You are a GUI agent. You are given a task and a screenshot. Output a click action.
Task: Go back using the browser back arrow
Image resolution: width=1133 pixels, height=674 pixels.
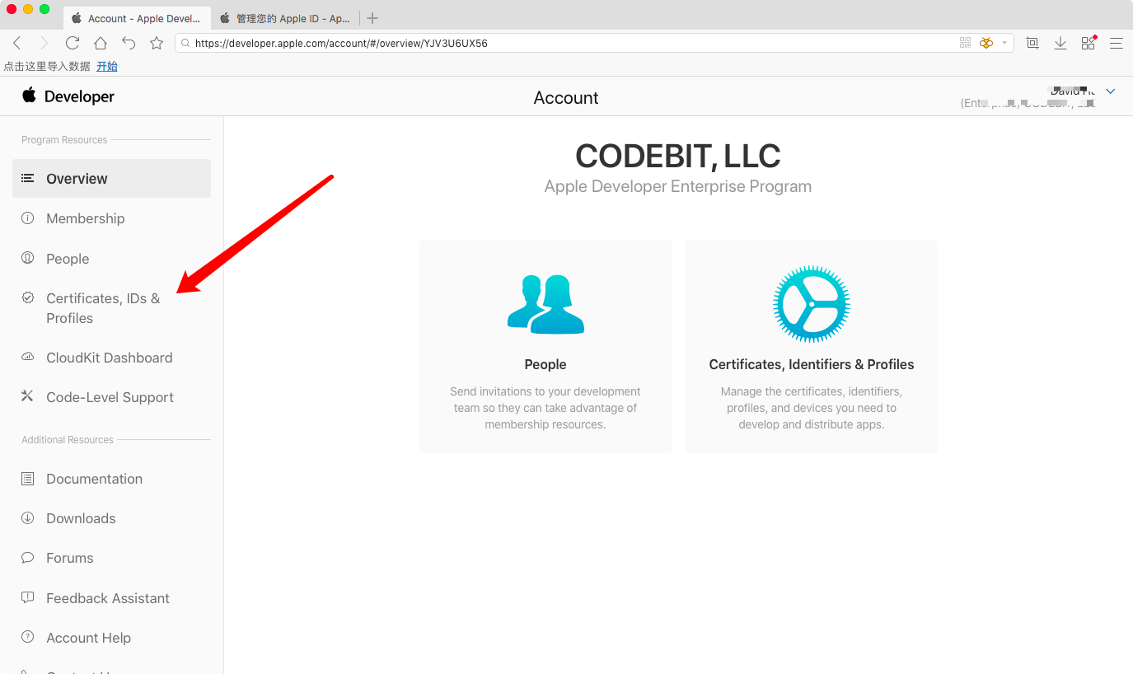[17, 43]
